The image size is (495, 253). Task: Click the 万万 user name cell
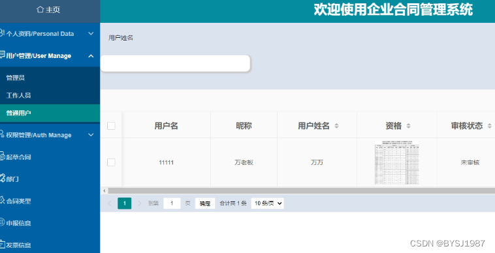[317, 162]
